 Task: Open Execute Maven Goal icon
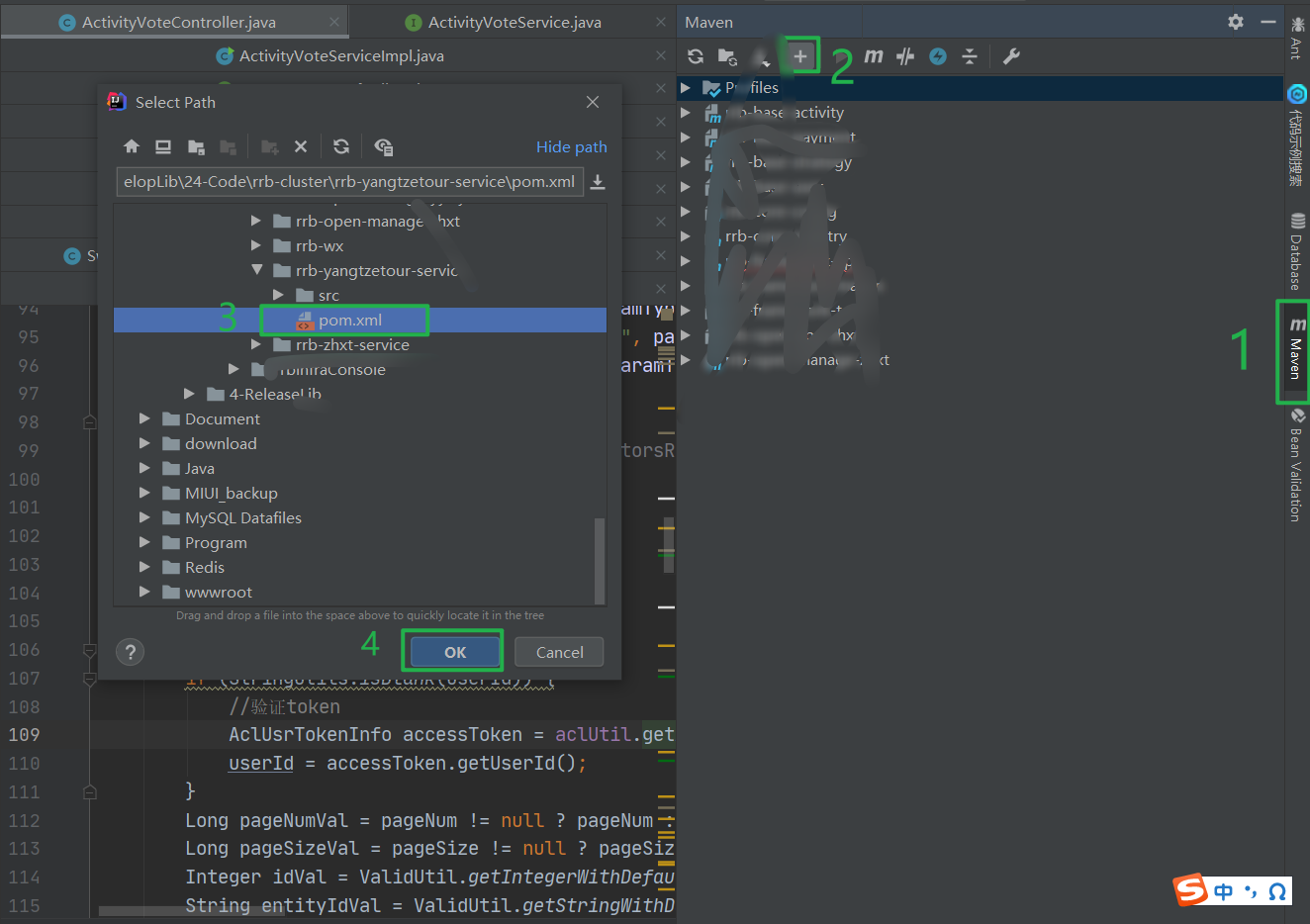click(x=874, y=56)
